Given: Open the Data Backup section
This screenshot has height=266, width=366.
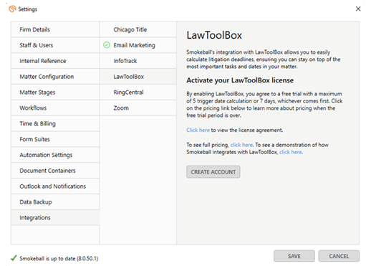Looking at the screenshot, I should (x=55, y=202).
